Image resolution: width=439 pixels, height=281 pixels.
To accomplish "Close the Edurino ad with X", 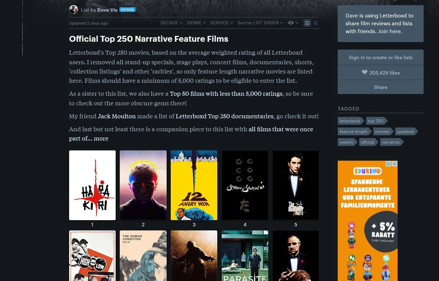I will [x=395, y=164].
